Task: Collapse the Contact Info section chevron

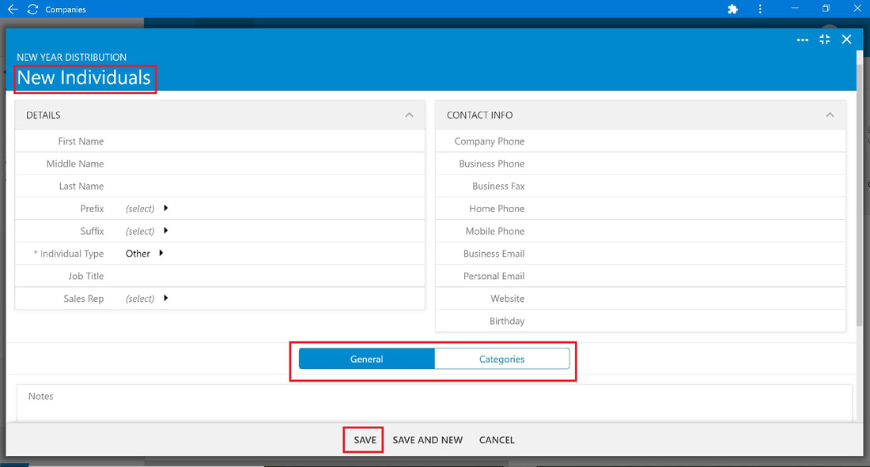Action: pyautogui.click(x=830, y=115)
